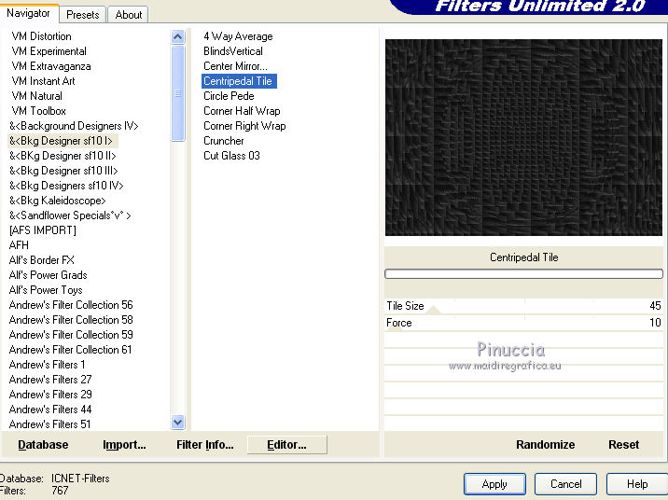The image size is (668, 500).
Task: Select VM Experimental category
Action: click(49, 51)
